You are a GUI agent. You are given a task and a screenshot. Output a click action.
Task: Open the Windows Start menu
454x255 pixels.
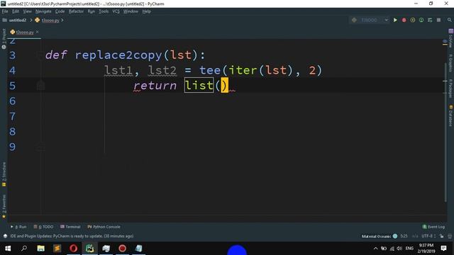[x=8, y=249]
